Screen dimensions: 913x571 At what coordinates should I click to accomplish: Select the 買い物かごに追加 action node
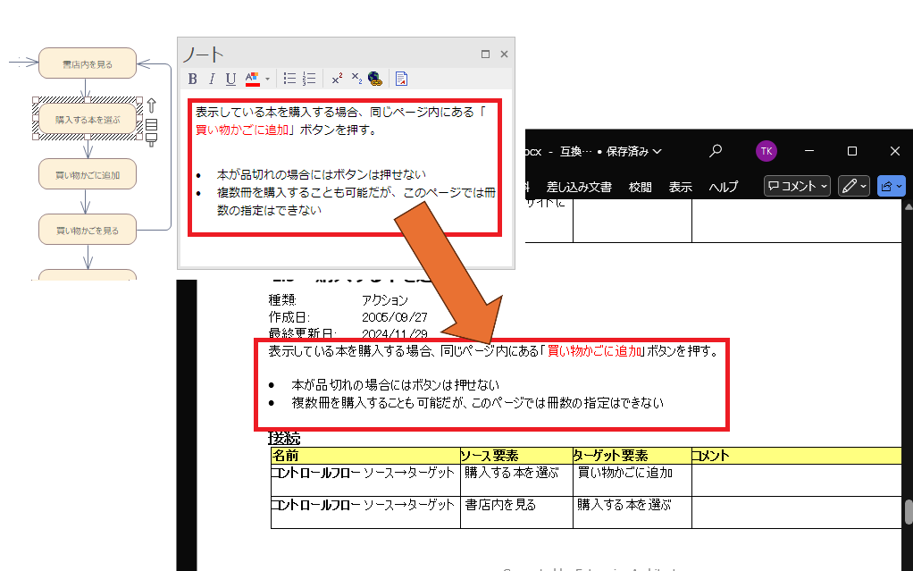coord(88,175)
